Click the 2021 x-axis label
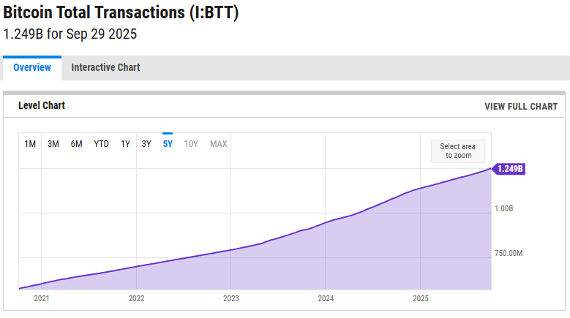Image resolution: width=570 pixels, height=318 pixels. (x=42, y=298)
